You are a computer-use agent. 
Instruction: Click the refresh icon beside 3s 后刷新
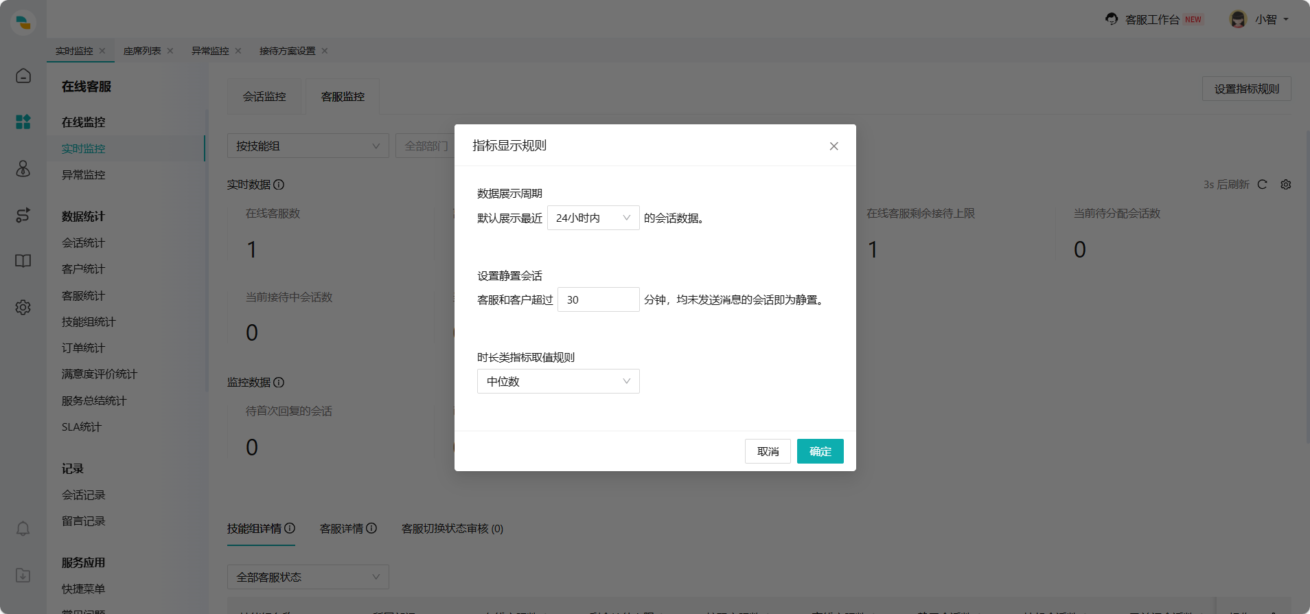pos(1262,185)
